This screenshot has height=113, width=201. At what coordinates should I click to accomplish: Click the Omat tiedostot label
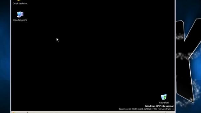pyautogui.click(x=20, y=3)
